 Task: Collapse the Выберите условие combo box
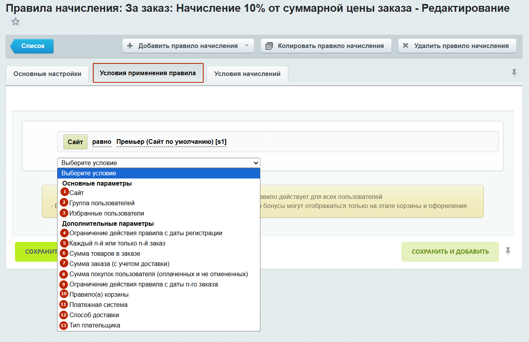(x=158, y=163)
